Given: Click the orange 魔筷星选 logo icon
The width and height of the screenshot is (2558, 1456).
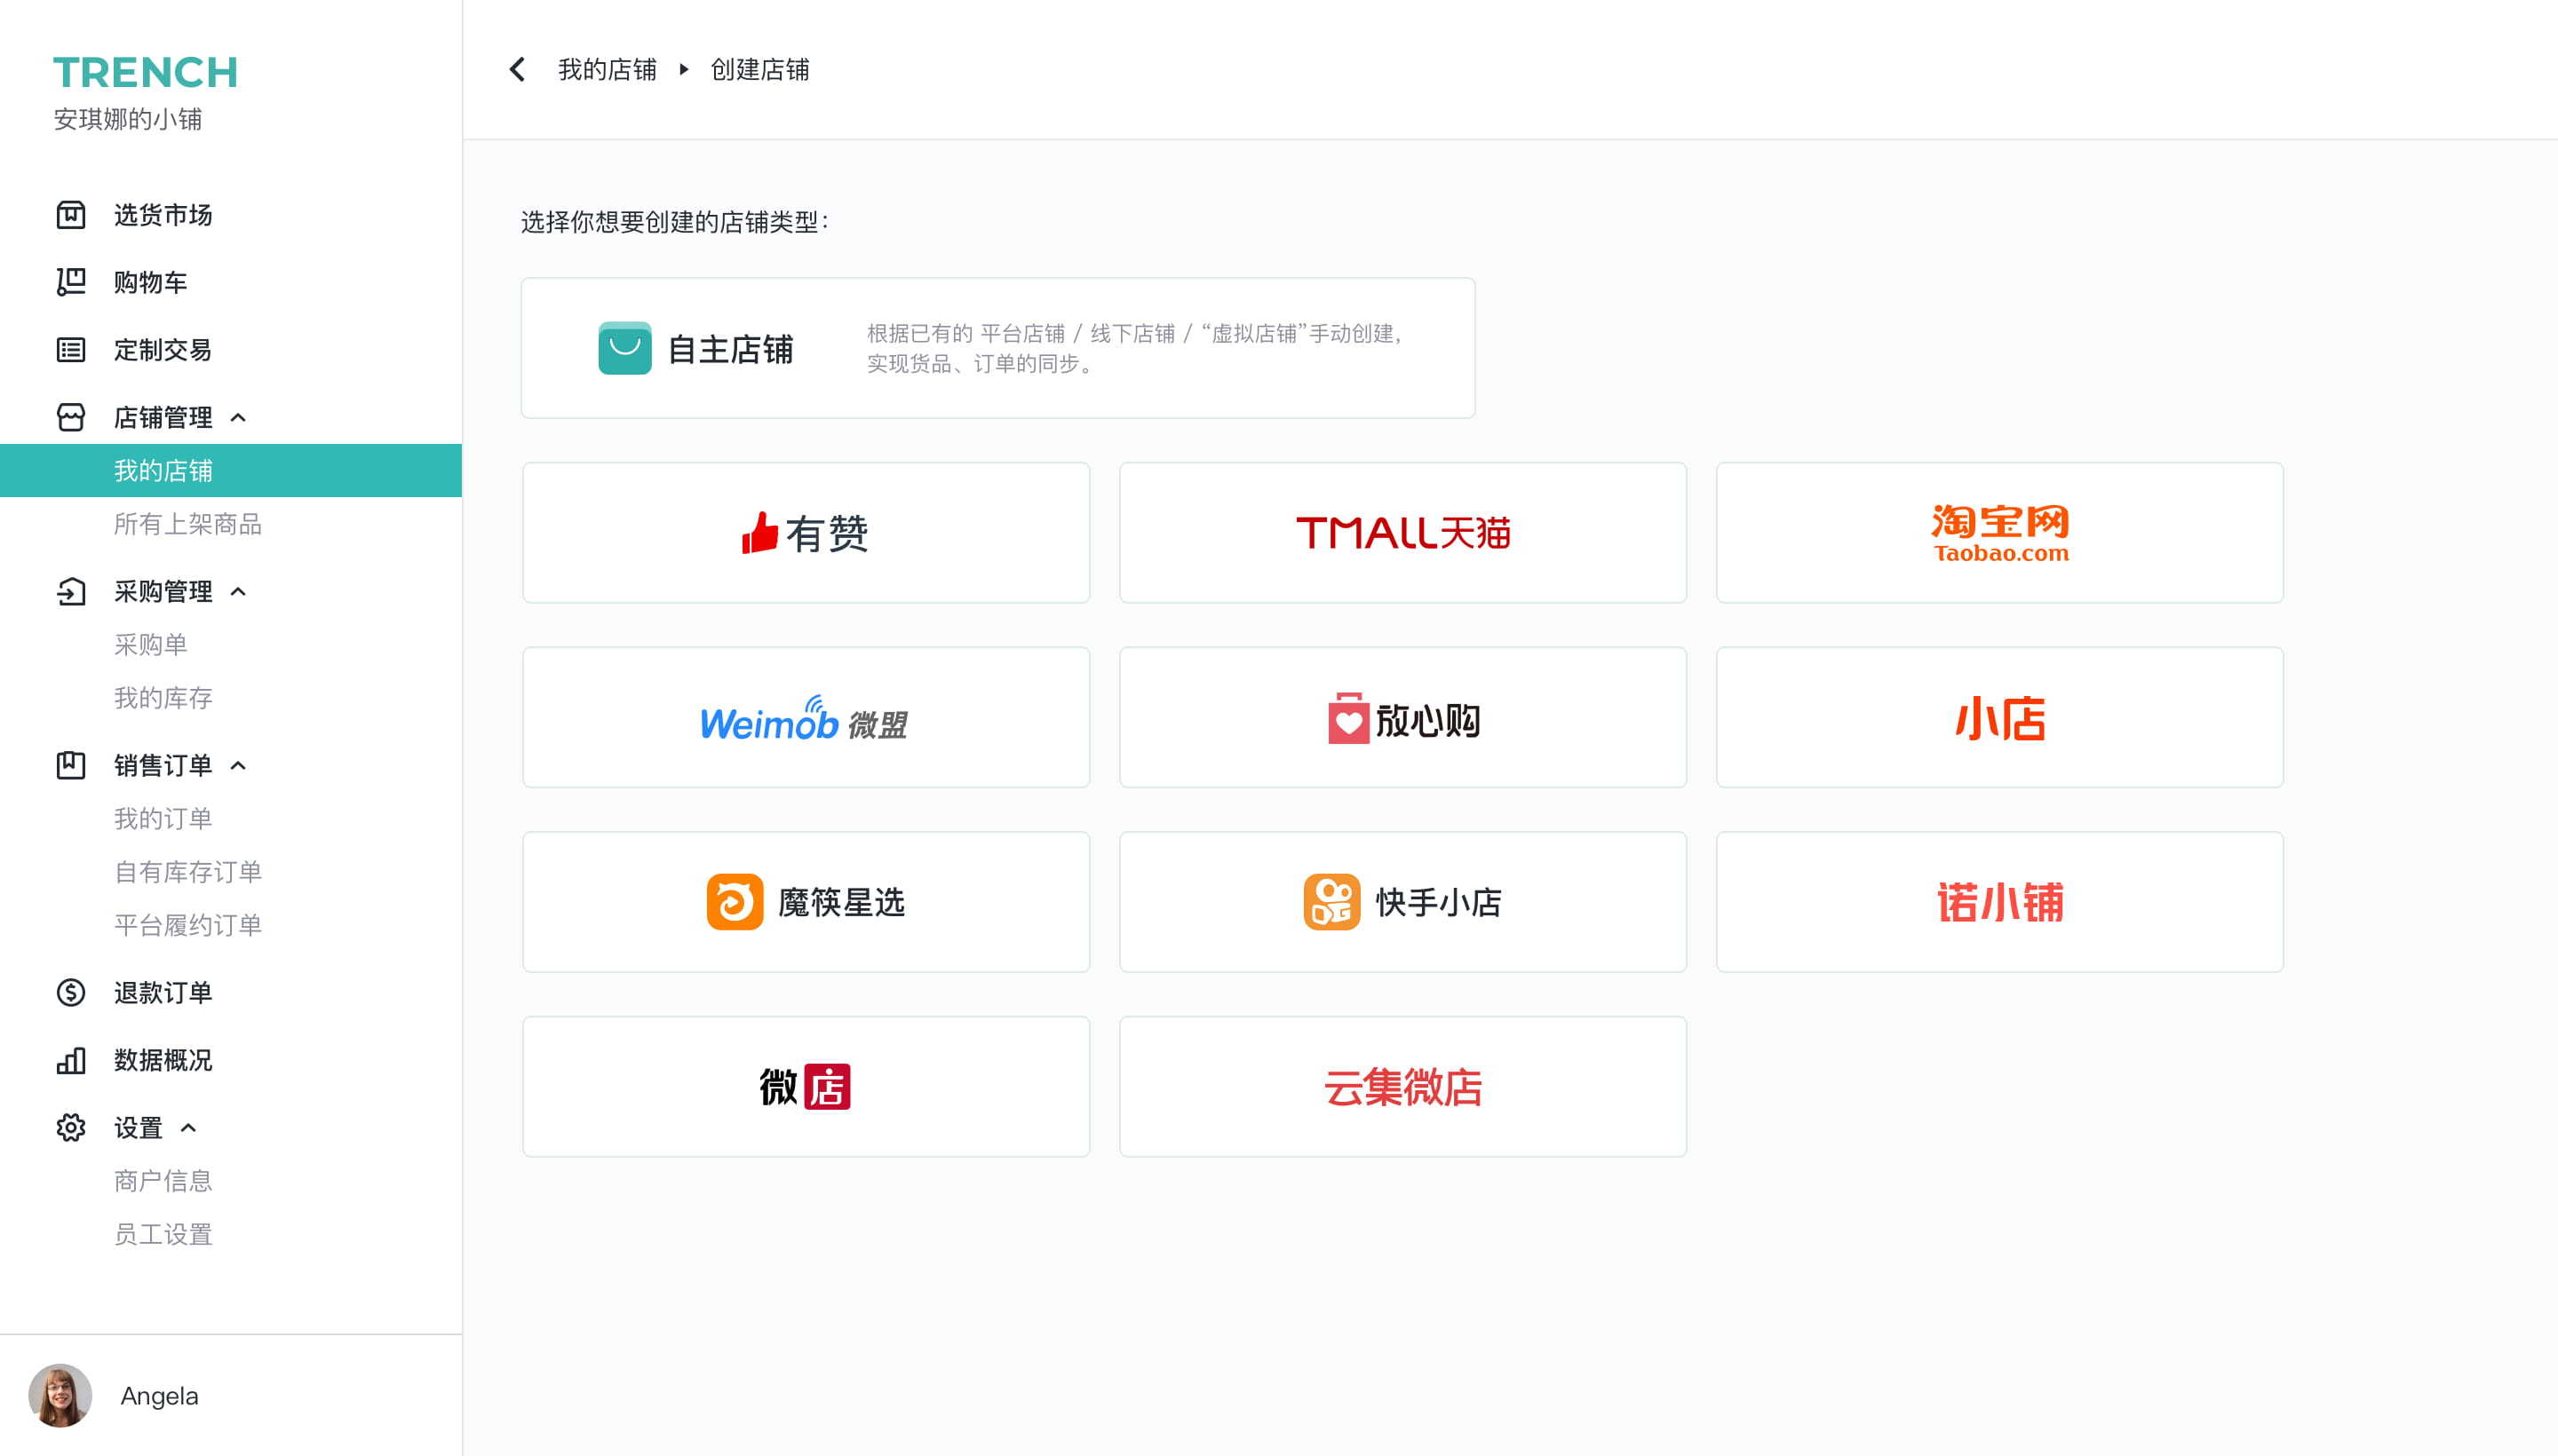Looking at the screenshot, I should coord(735,902).
